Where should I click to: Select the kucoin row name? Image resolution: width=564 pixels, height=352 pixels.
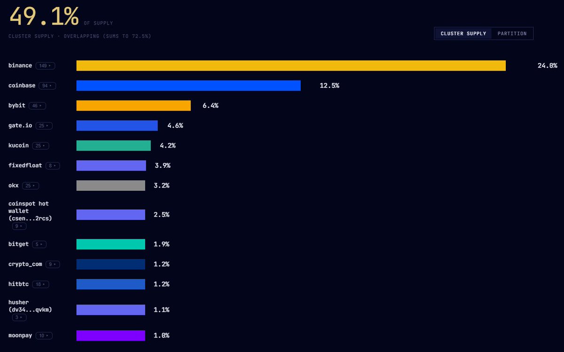18,145
